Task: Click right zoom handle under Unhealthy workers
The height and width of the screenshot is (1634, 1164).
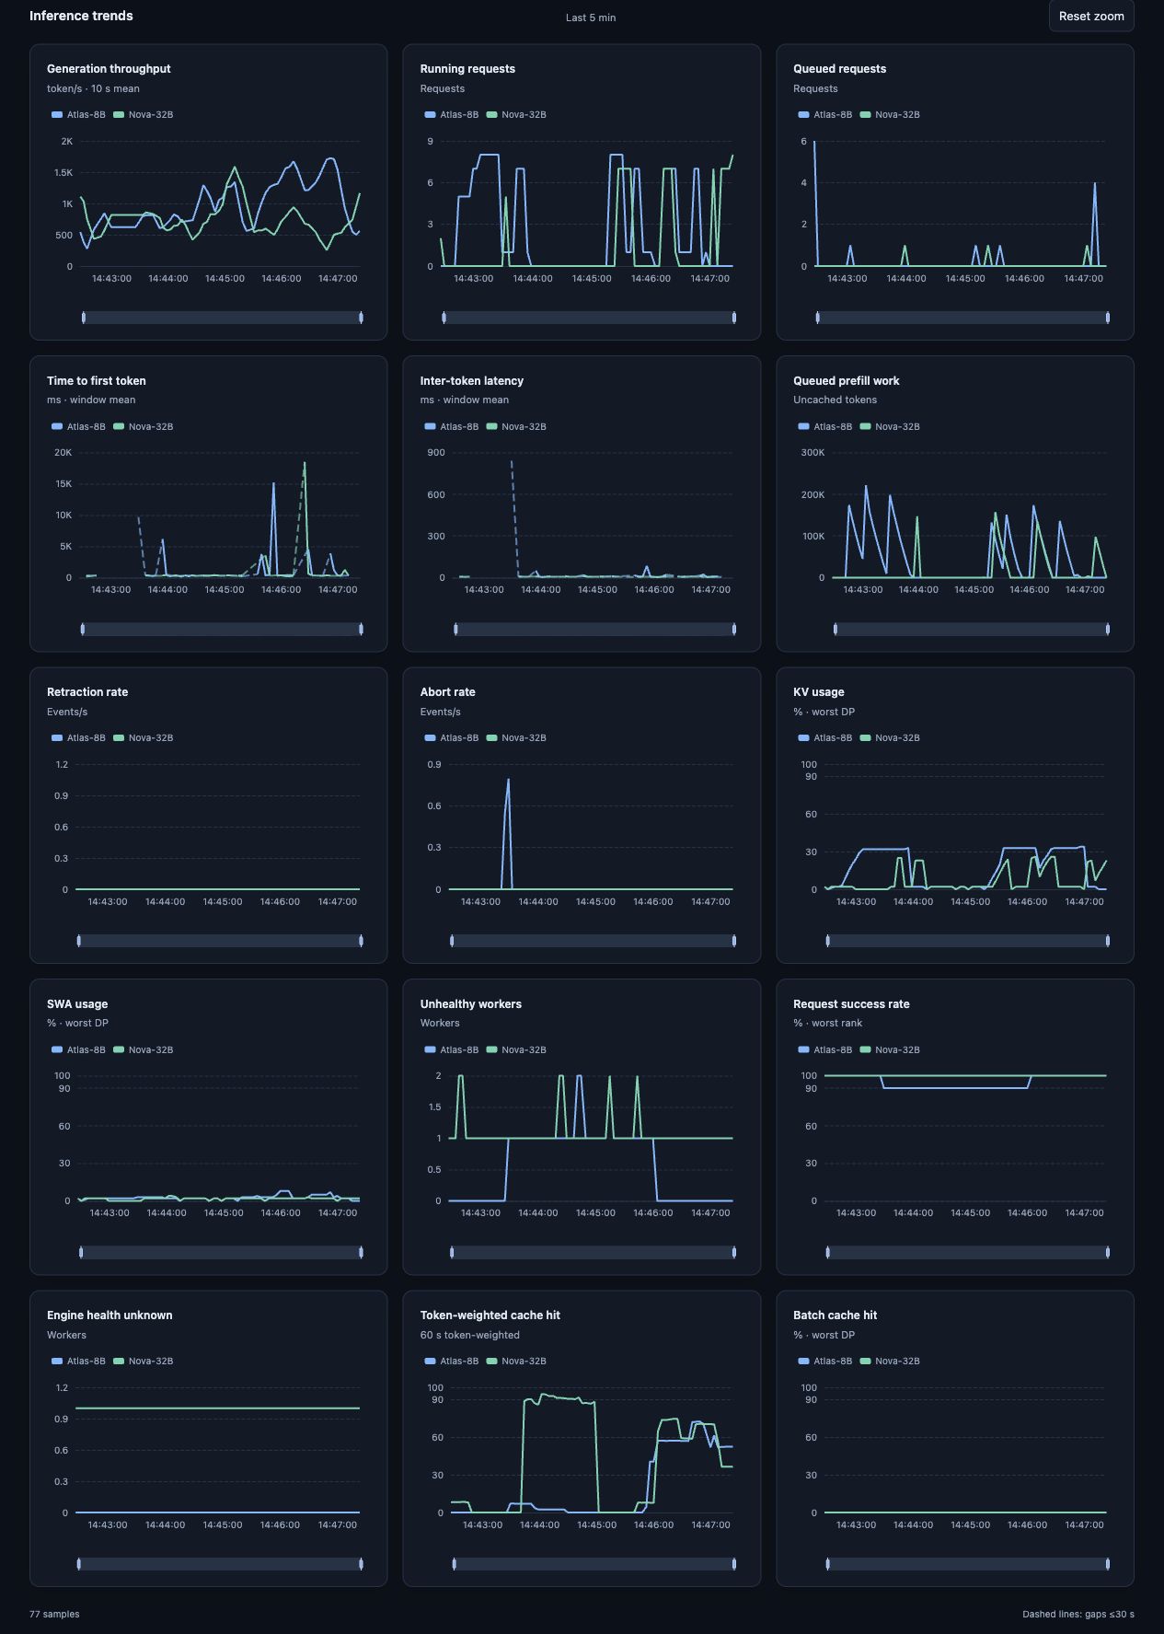Action: 734,1253
